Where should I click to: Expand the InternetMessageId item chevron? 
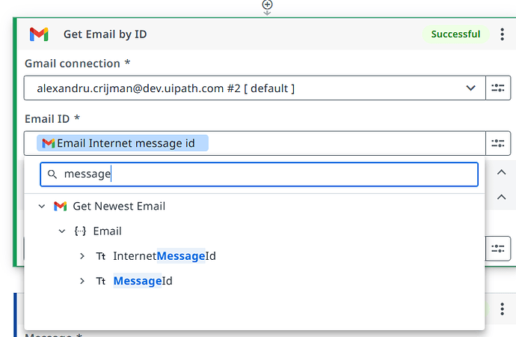click(x=82, y=256)
